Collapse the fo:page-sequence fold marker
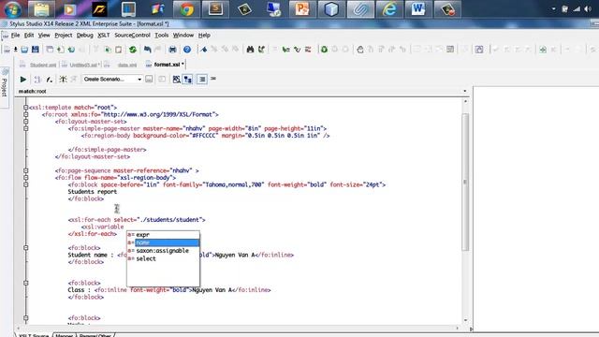This screenshot has width=599, height=337. click(25, 170)
